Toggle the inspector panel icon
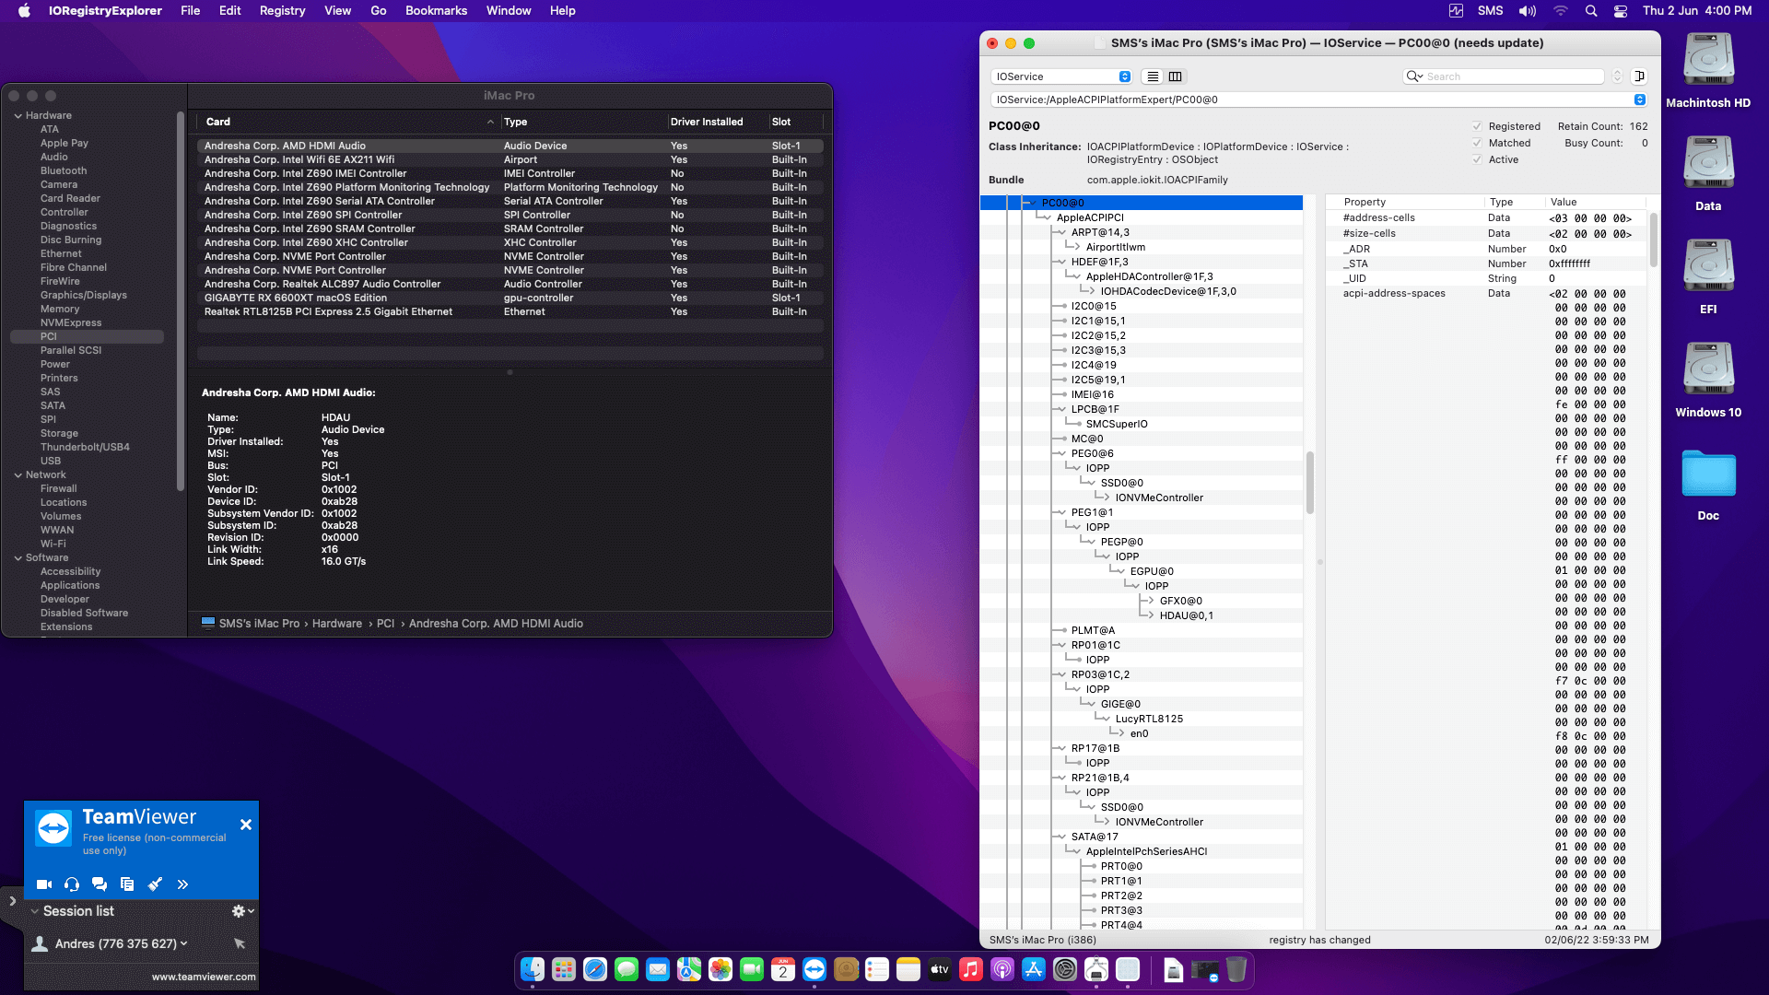The width and height of the screenshot is (1769, 995). [1639, 76]
